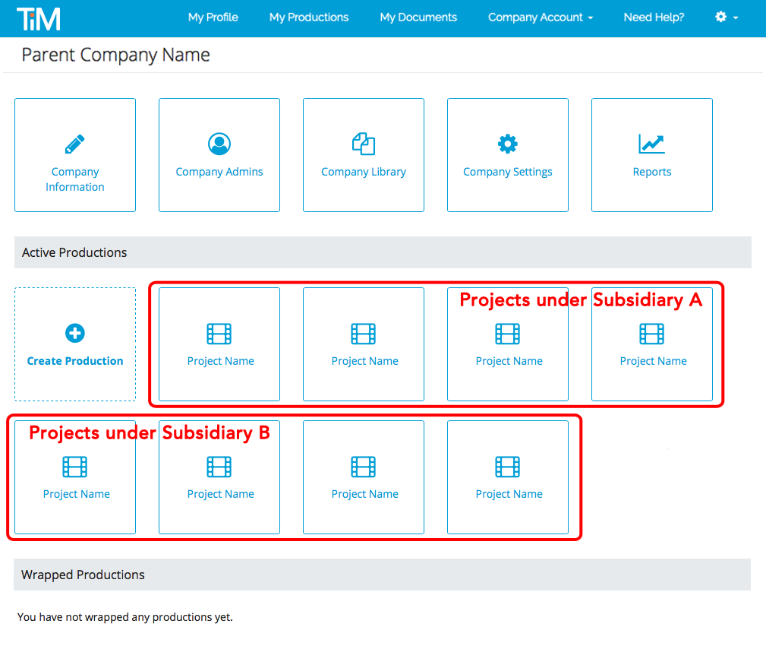This screenshot has height=646, width=766.
Task: Select the Wrapped Productions section header
Action: click(x=382, y=575)
